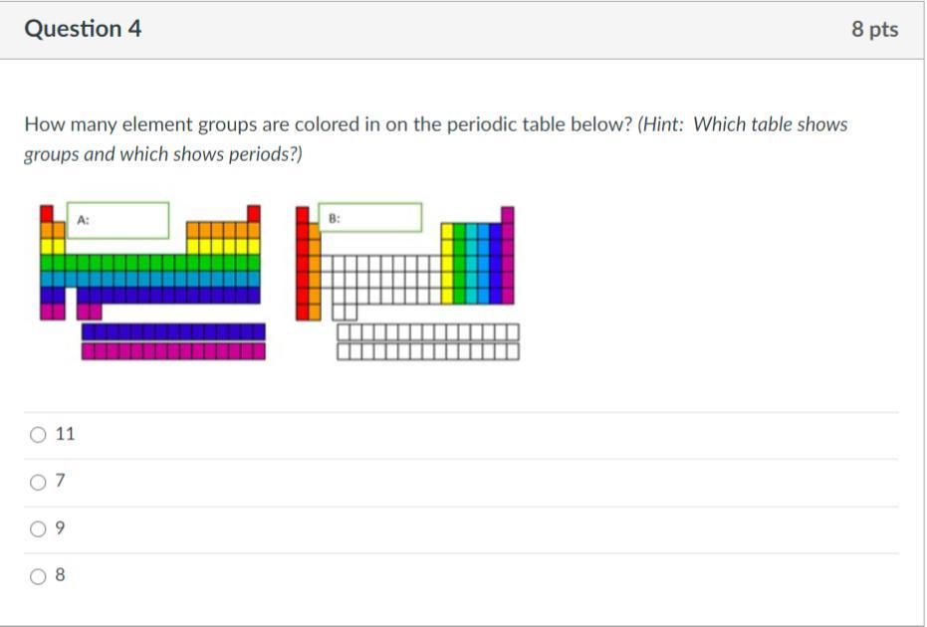Select the answer option 11
Image resolution: width=927 pixels, height=627 pixels.
[x=39, y=434]
